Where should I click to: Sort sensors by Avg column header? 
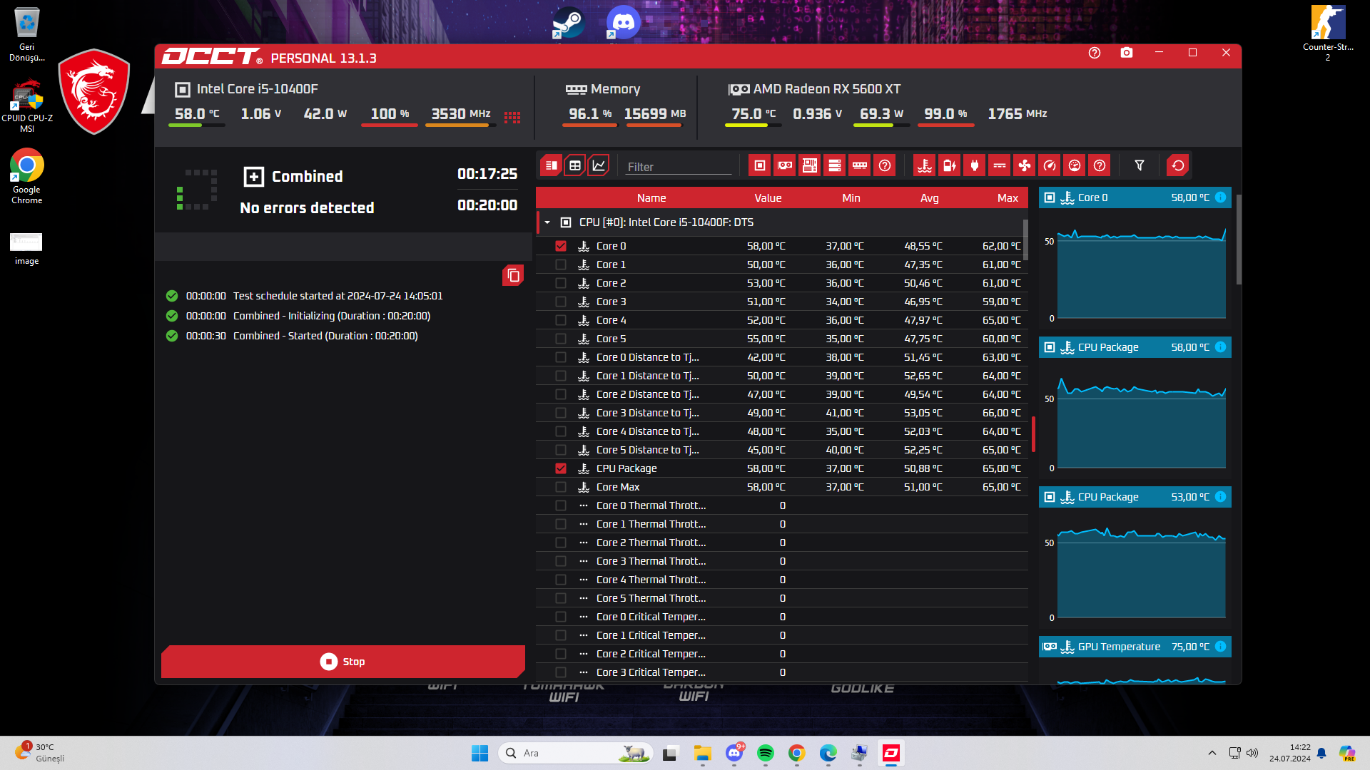(x=929, y=198)
